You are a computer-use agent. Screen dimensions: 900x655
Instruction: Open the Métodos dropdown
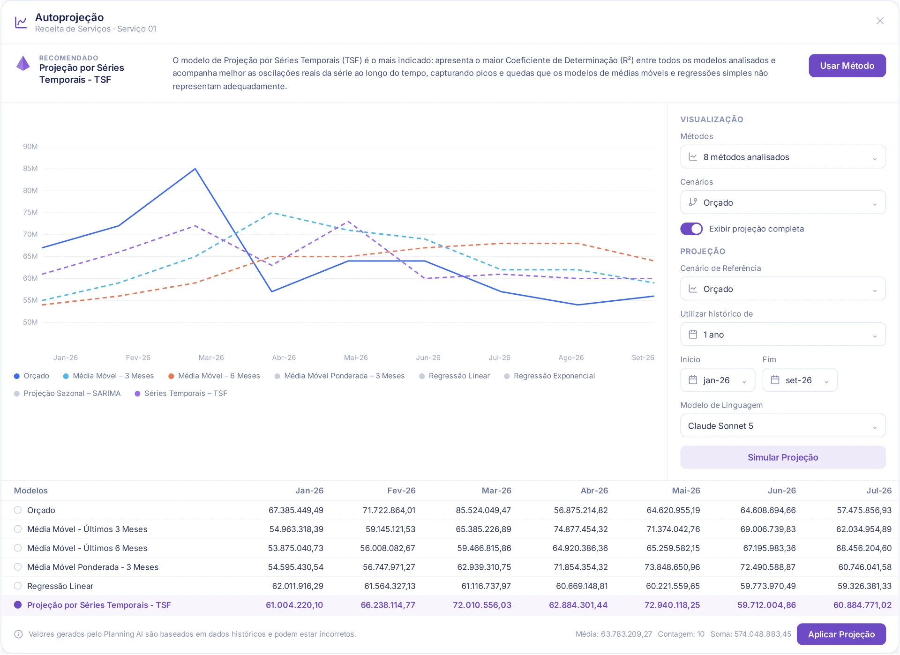[x=782, y=157]
